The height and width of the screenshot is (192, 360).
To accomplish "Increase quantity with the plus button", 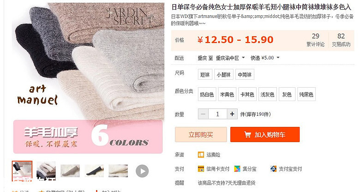I will click(x=232, y=114).
